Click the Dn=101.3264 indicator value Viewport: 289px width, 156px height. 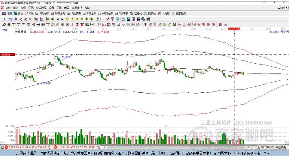click(x=87, y=32)
